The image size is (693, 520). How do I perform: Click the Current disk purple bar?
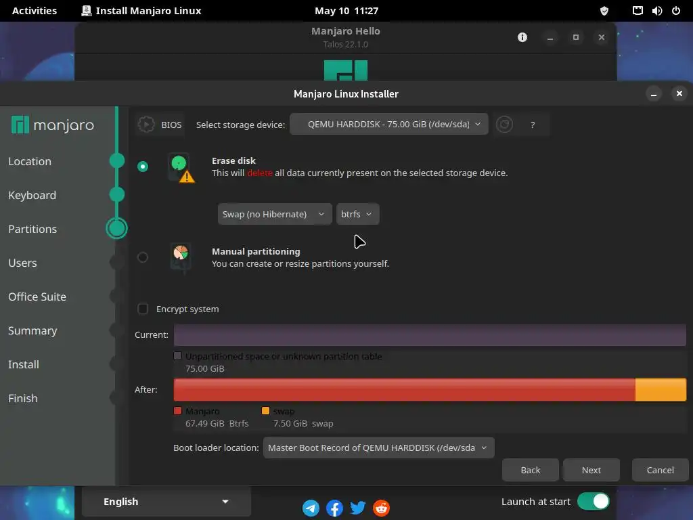point(430,334)
